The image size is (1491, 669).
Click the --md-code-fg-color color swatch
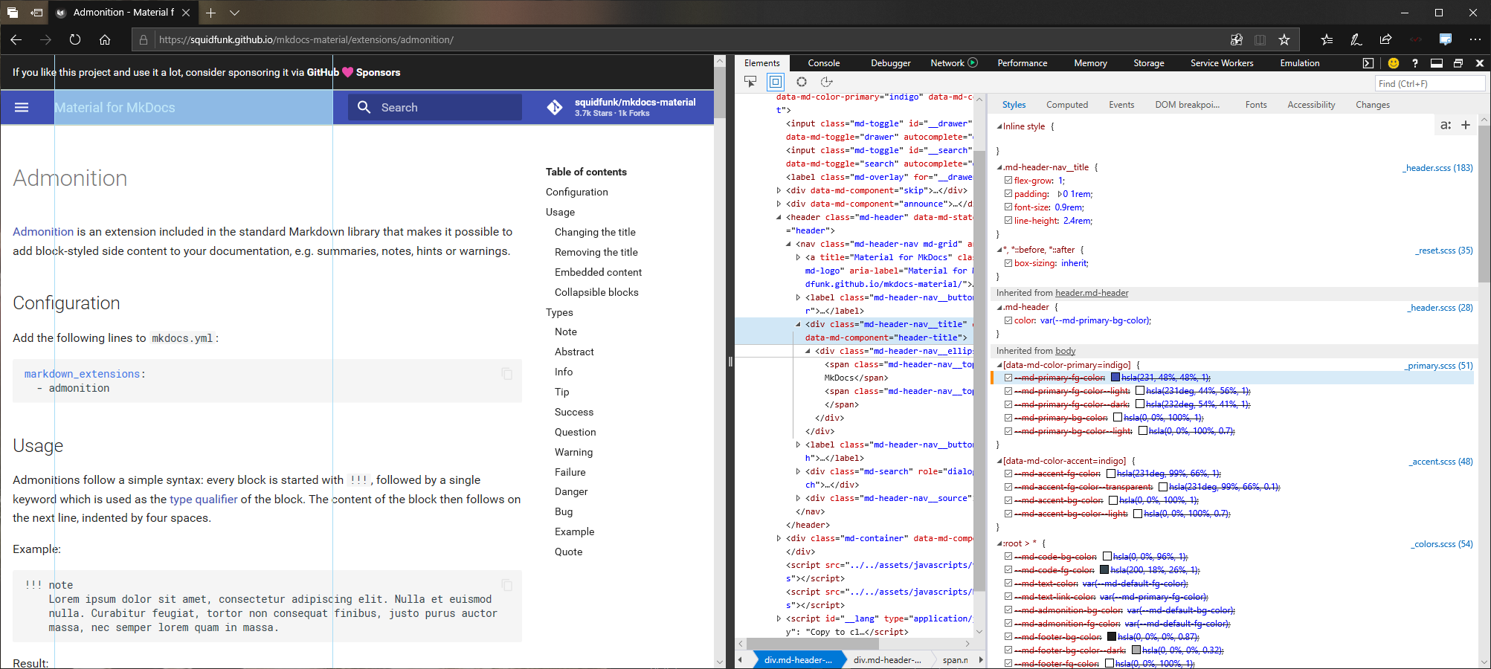[x=1107, y=569]
